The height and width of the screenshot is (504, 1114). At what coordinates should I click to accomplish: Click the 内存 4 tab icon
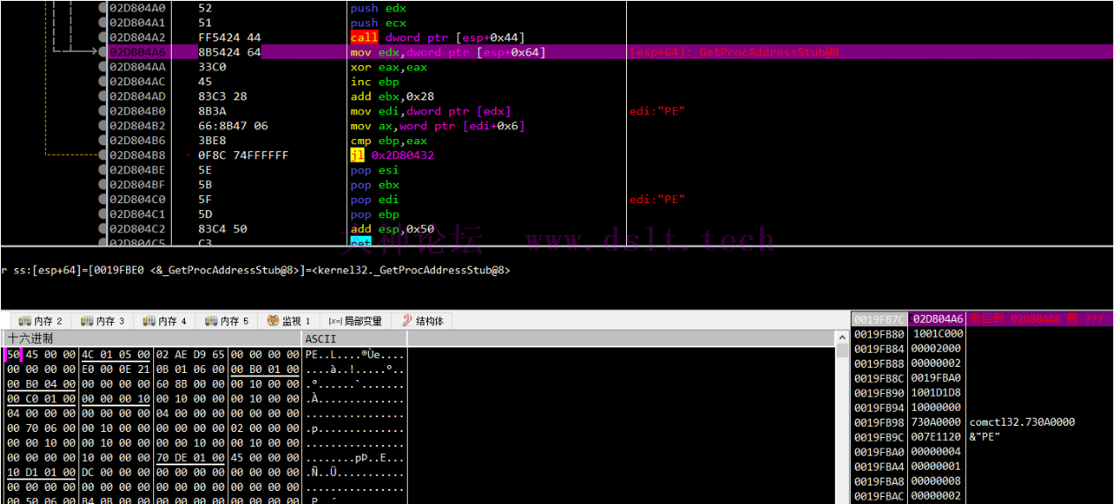pyautogui.click(x=148, y=321)
